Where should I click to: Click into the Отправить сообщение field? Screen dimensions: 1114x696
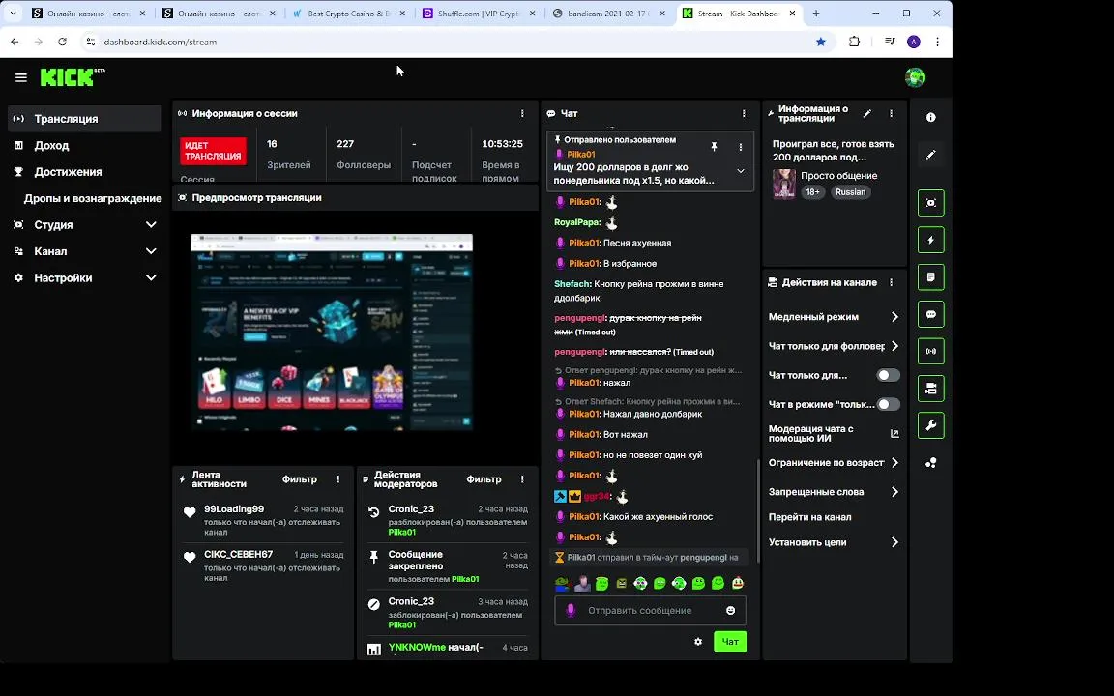pos(650,611)
